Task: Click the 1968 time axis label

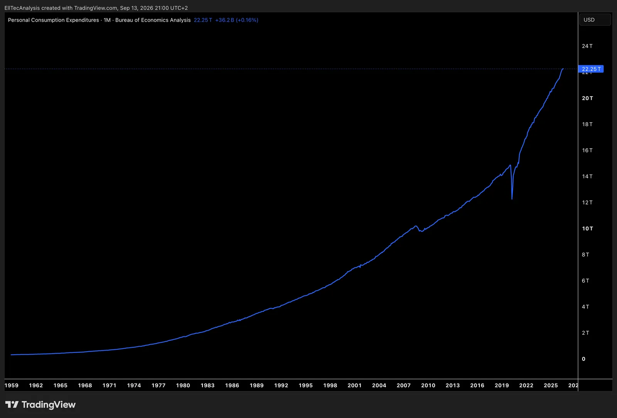Action: pyautogui.click(x=85, y=385)
